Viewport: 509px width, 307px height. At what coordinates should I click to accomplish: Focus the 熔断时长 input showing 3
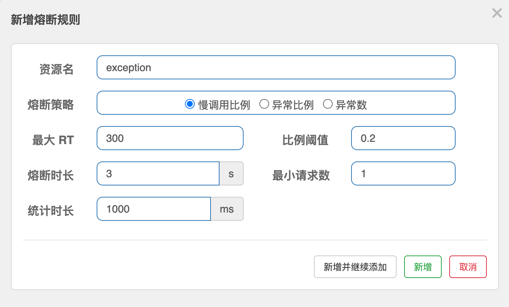point(158,174)
